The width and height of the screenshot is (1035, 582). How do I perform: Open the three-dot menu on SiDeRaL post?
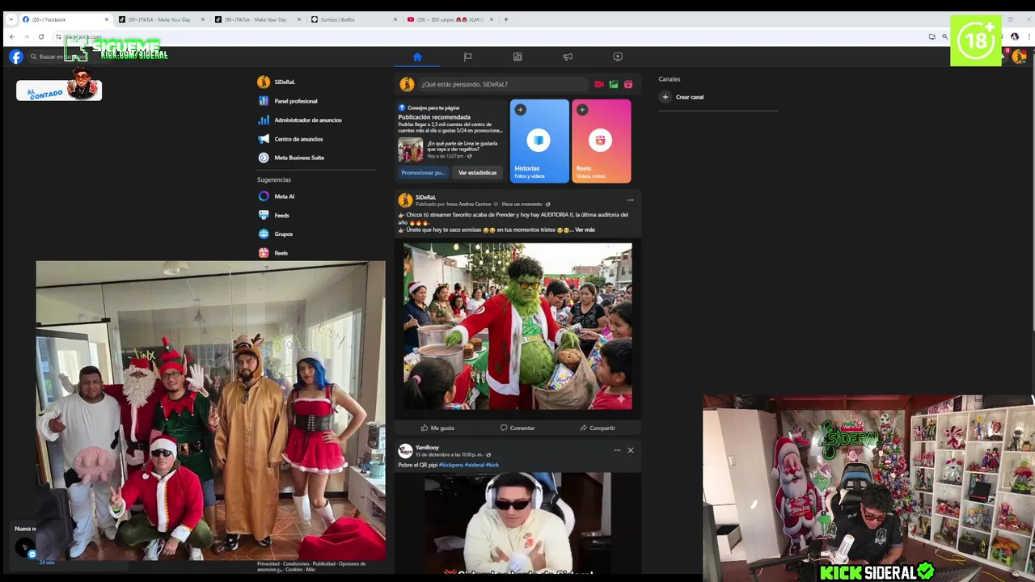[631, 200]
